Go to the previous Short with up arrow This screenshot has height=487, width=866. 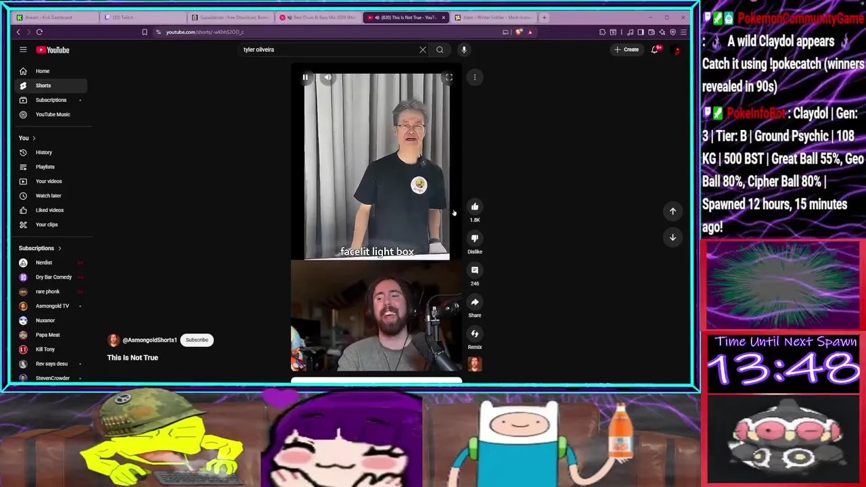673,211
